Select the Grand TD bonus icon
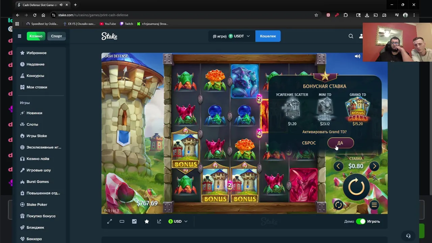 [x=358, y=109]
